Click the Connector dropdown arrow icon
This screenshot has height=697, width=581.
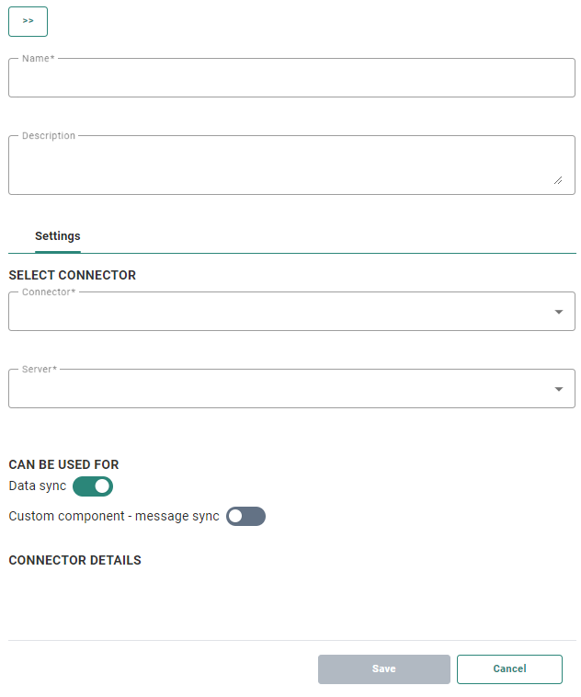(558, 312)
